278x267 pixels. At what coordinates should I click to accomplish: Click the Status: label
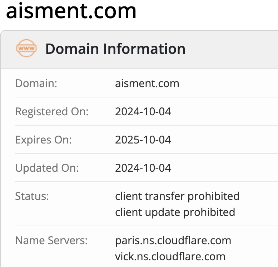click(32, 196)
